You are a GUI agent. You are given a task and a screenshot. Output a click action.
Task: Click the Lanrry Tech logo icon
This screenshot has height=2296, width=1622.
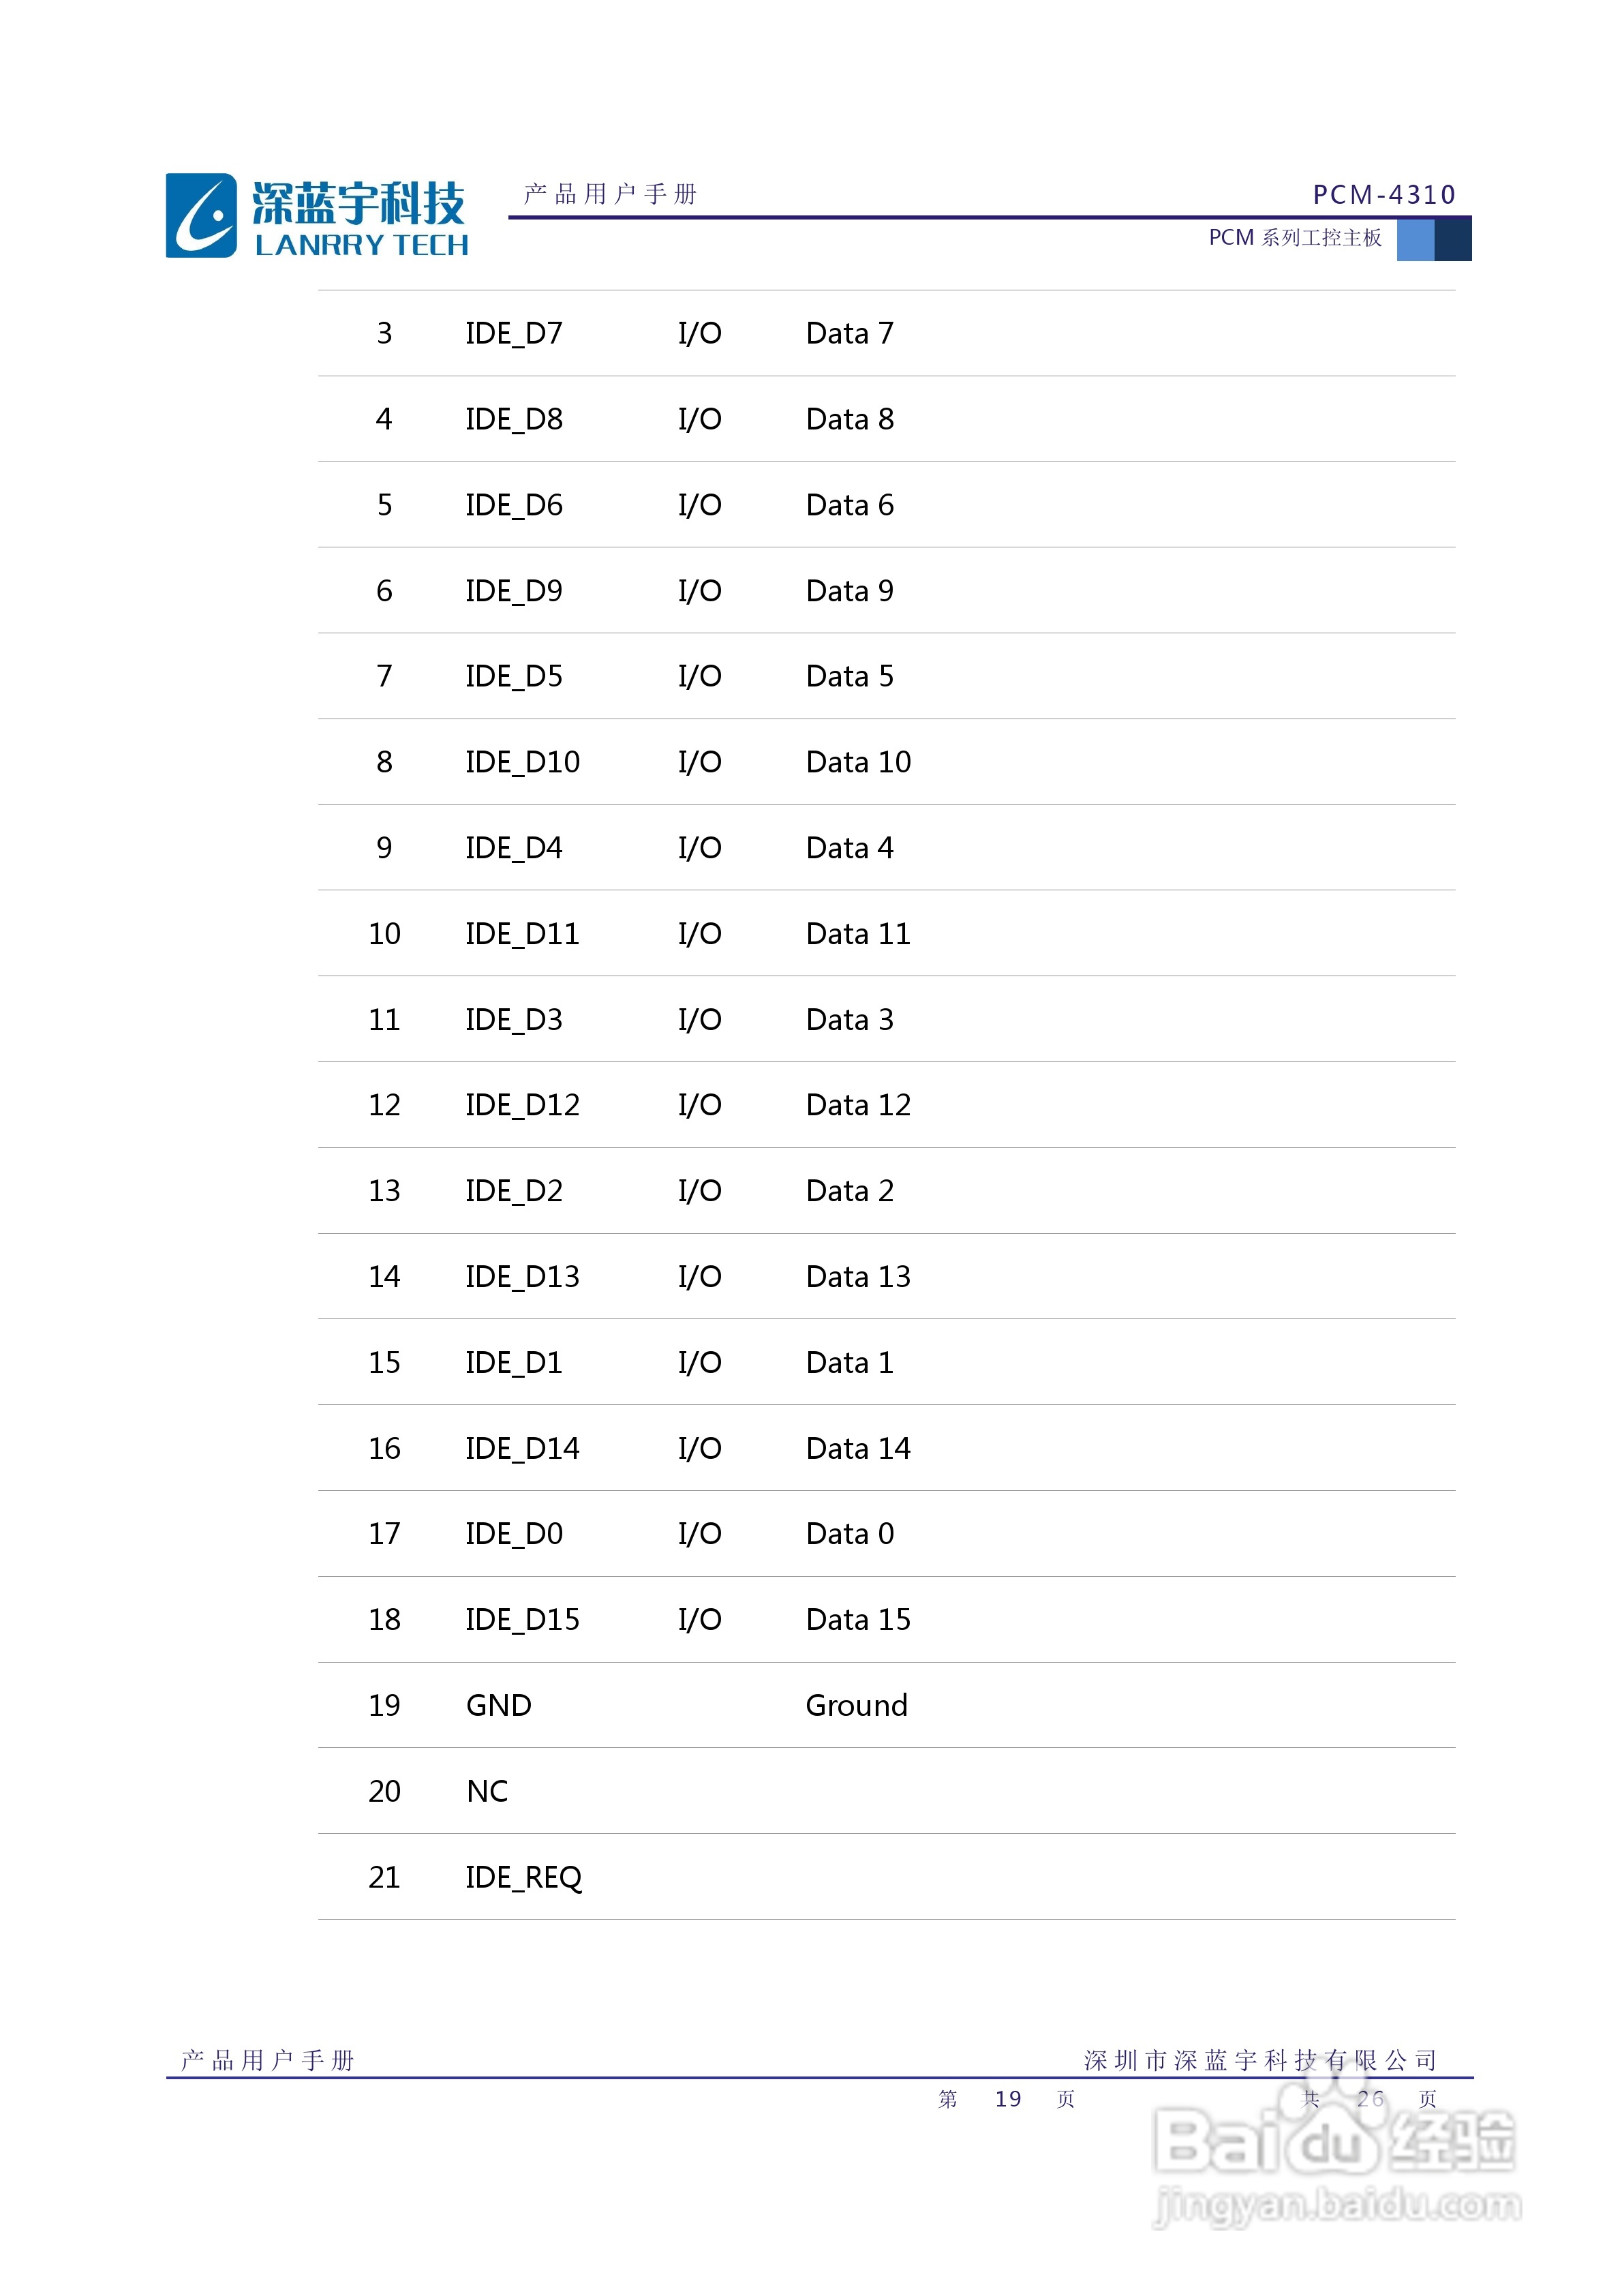201,216
